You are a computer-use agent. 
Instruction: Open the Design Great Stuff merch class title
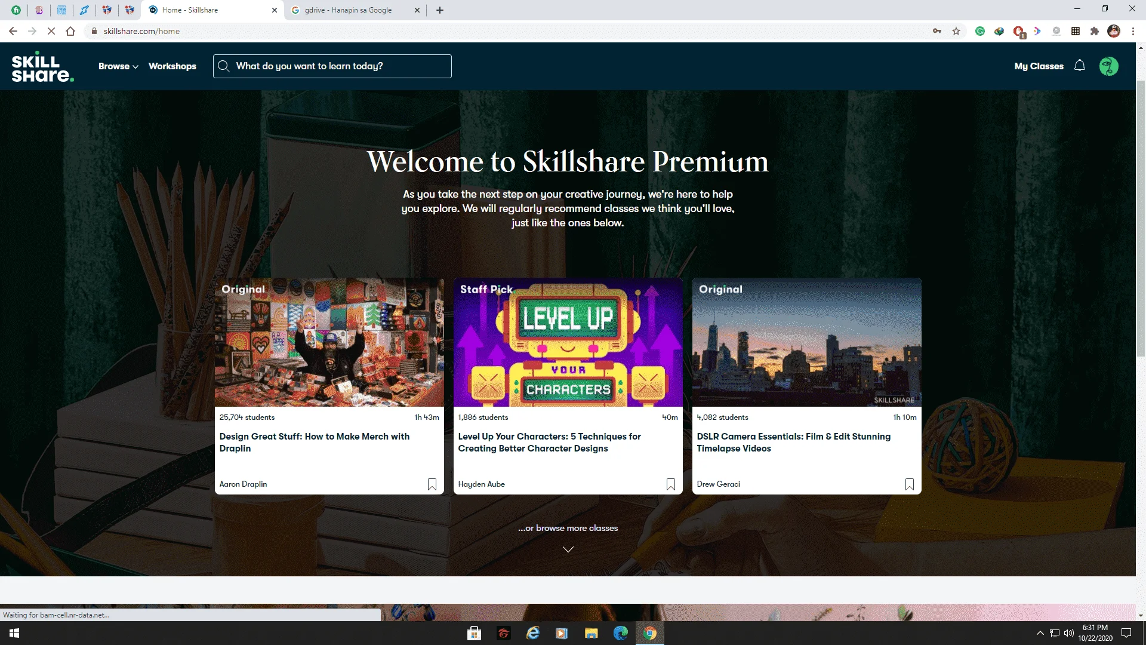click(x=315, y=443)
